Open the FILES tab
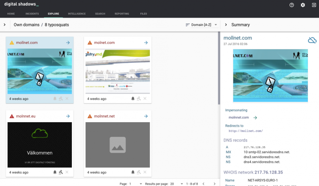 point(144,14)
